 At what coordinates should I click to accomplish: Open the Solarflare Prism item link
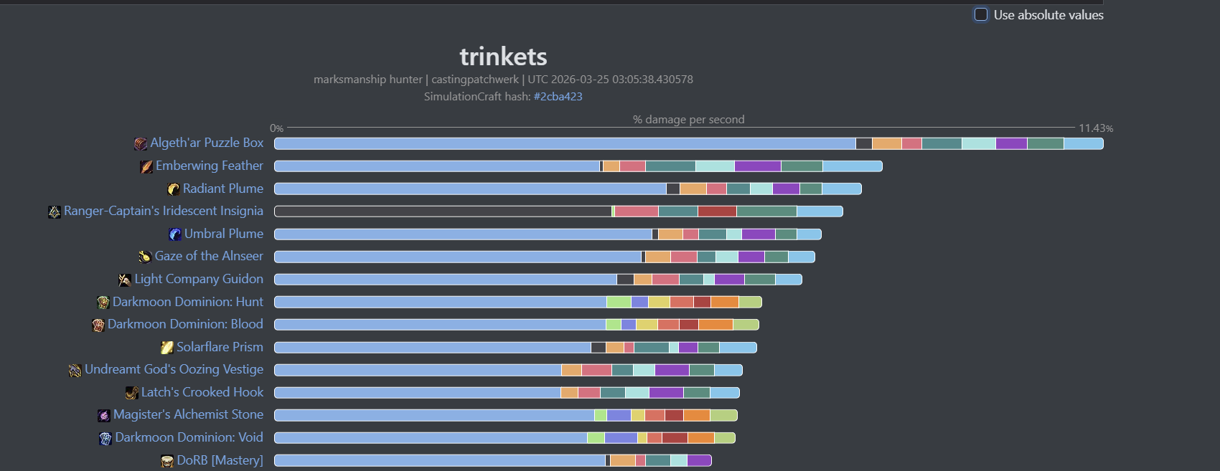coord(220,347)
